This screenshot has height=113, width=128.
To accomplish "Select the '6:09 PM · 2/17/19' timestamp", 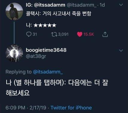I will pyautogui.click(x=26, y=108).
